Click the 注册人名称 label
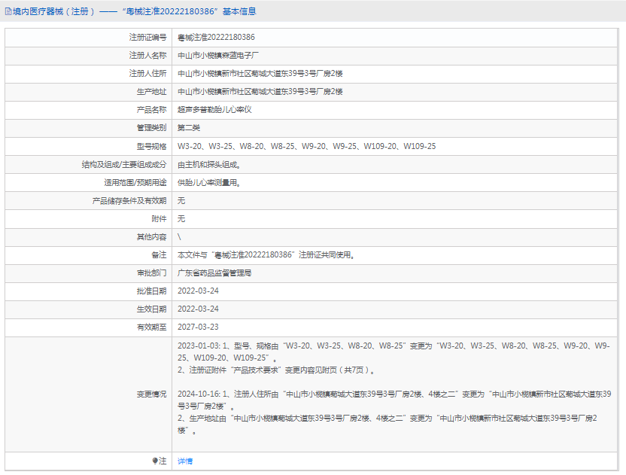Image resolution: width=626 pixels, height=475 pixels. (x=147, y=56)
